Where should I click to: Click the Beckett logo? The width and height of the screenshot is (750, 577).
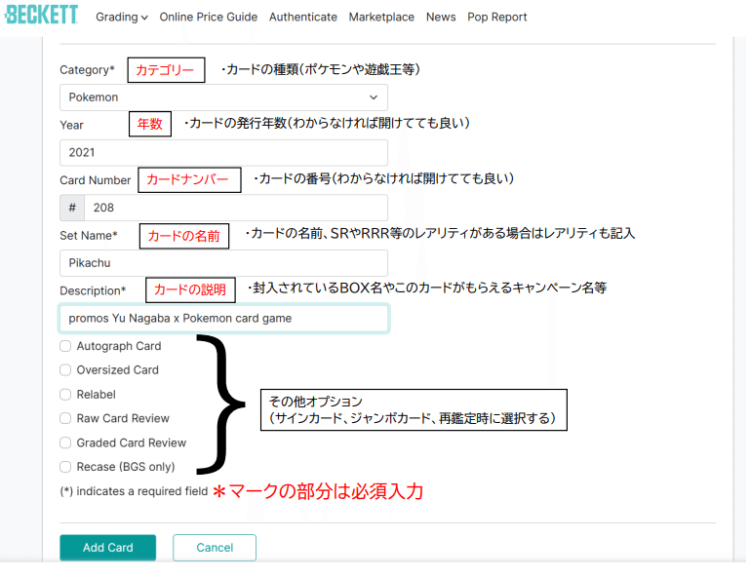click(41, 15)
